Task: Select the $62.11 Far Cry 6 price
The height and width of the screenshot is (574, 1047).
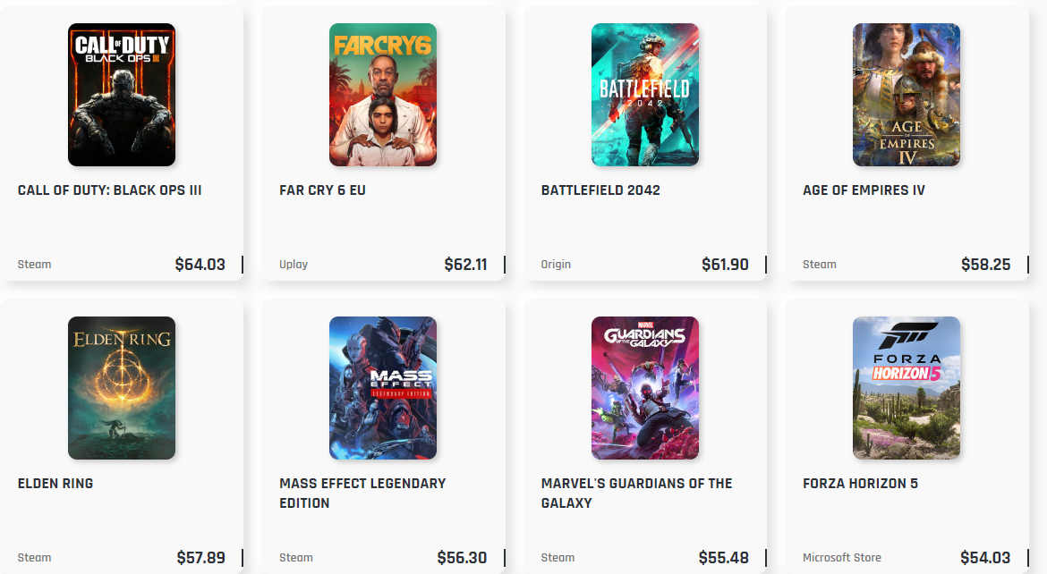Action: (x=465, y=265)
